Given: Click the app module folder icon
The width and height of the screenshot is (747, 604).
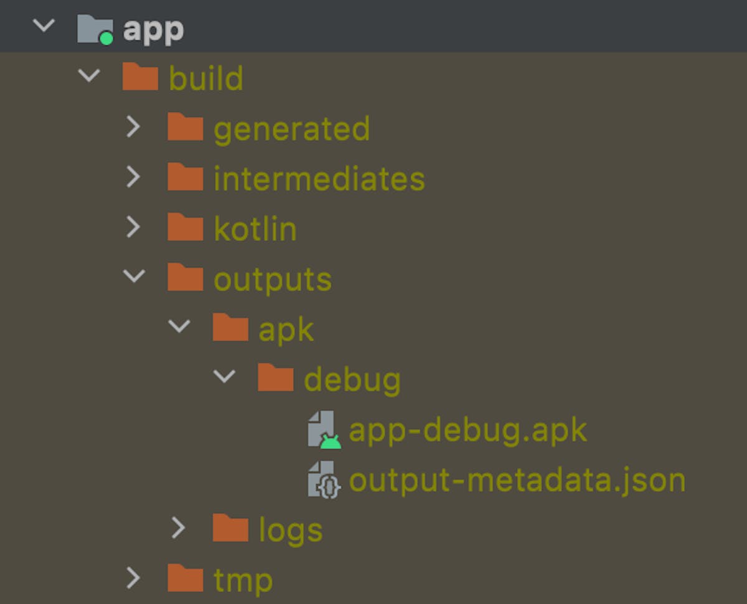Looking at the screenshot, I should click(x=95, y=29).
